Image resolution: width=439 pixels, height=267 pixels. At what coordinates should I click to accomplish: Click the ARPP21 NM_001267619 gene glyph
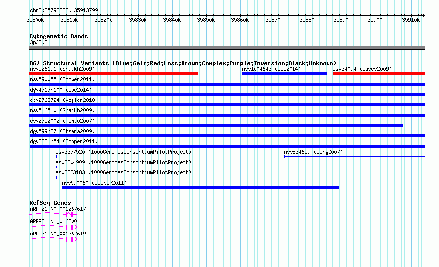pyautogui.click(x=53, y=239)
